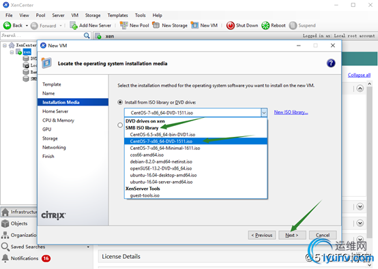Click the Search input field
Viewport: 378px width, 269px height.
point(42,35)
